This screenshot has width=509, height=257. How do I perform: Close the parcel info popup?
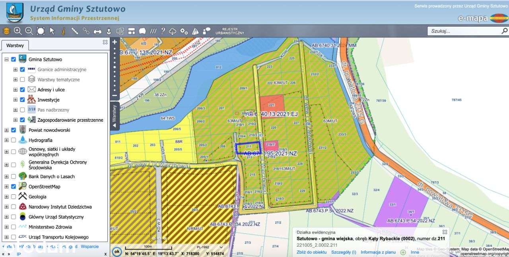445,232
